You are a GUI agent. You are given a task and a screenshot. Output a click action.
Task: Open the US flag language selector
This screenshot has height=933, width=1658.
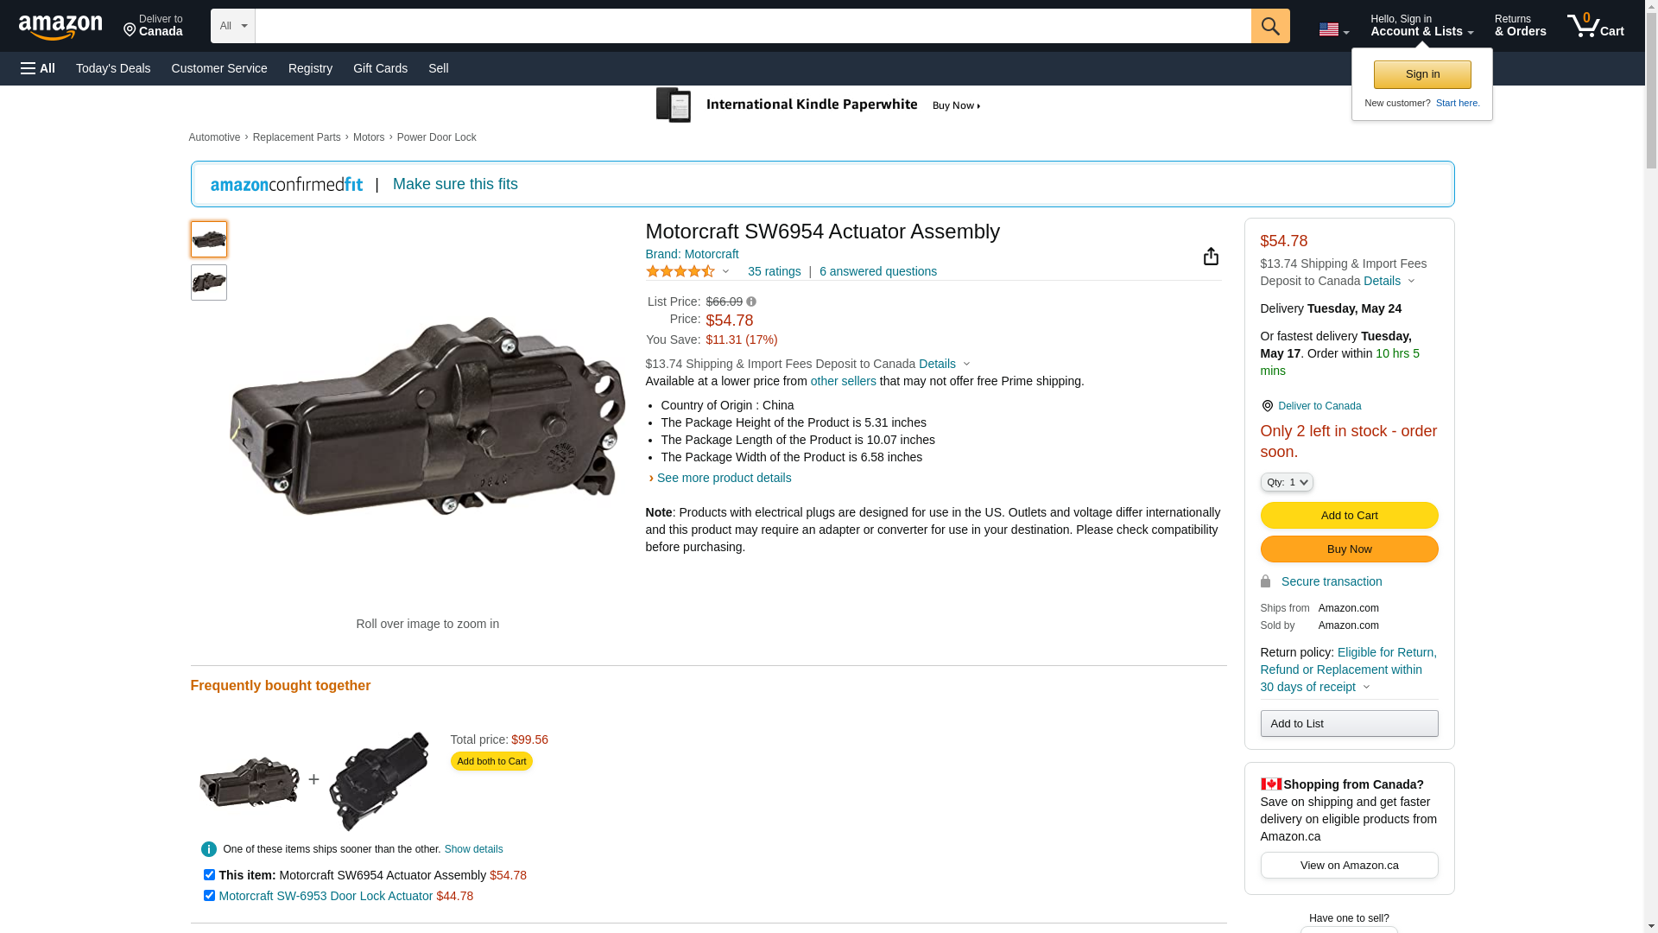[x=1332, y=30]
